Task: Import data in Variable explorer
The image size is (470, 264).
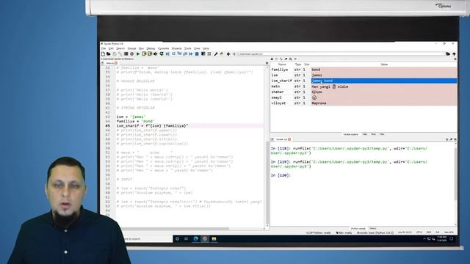Action: [272, 59]
